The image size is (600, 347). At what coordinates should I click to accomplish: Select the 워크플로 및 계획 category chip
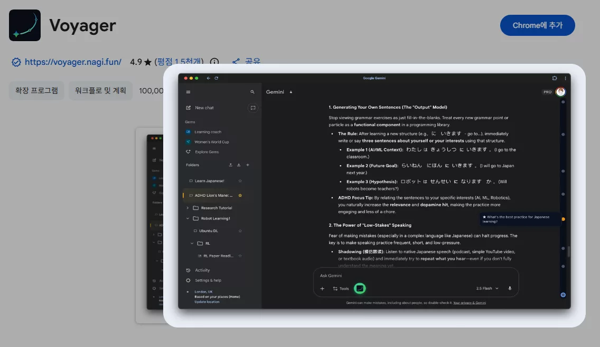coord(100,91)
